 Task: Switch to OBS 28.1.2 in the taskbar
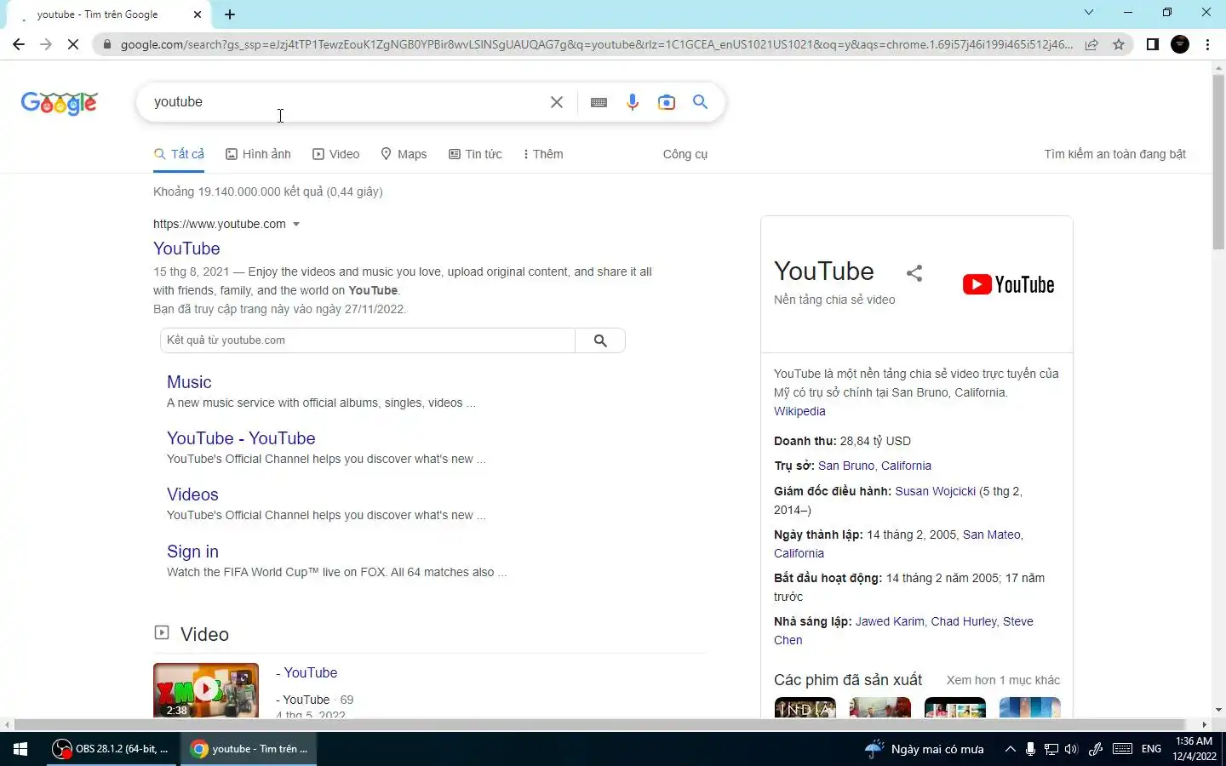pyautogui.click(x=111, y=749)
